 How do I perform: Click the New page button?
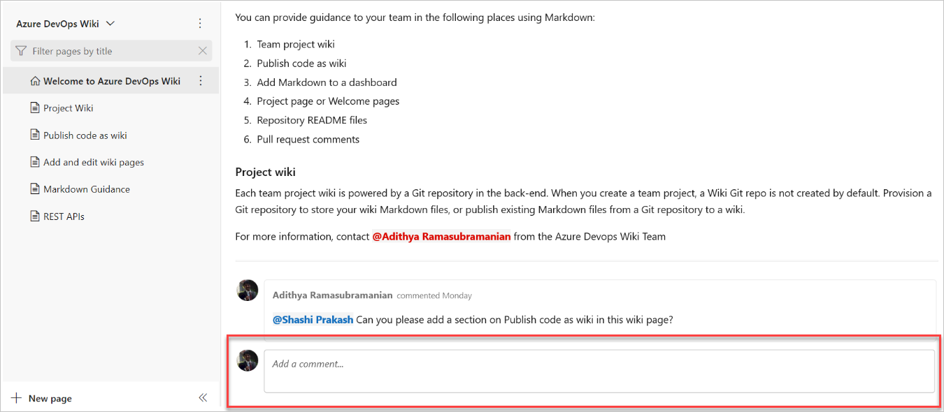[x=50, y=397]
